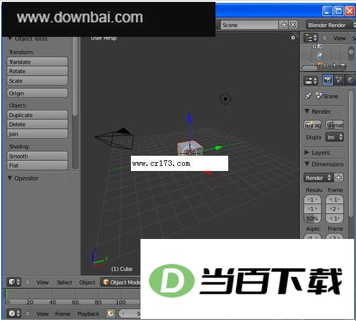Select the Scene properties tab icon
The width and height of the screenshot is (356, 321).
tap(339, 80)
